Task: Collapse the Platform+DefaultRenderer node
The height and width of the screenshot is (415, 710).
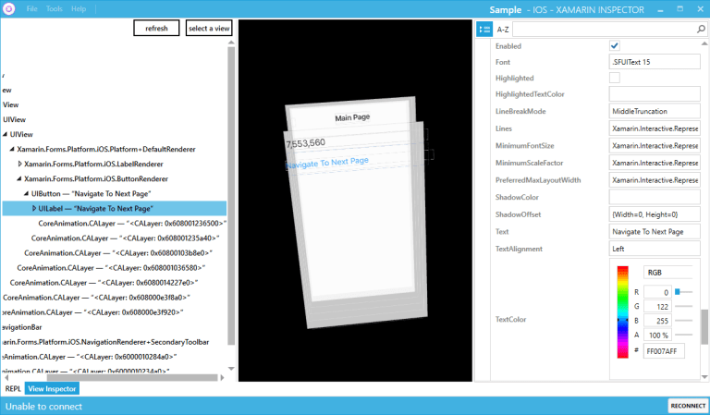Action: (x=12, y=149)
